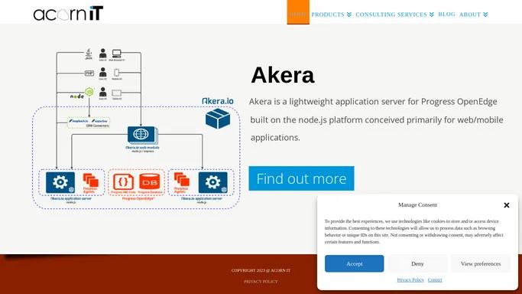Click the right application server gear icon

click(x=213, y=182)
